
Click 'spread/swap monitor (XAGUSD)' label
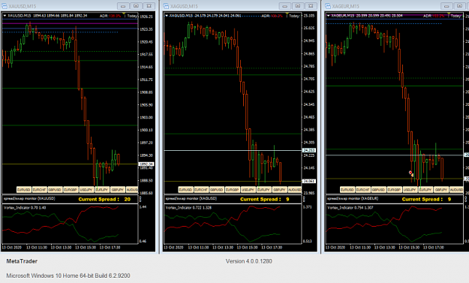191,198
